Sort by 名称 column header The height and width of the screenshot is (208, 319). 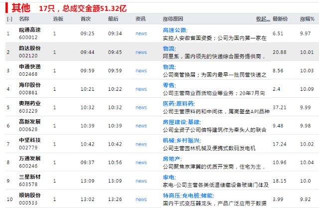(x=24, y=19)
